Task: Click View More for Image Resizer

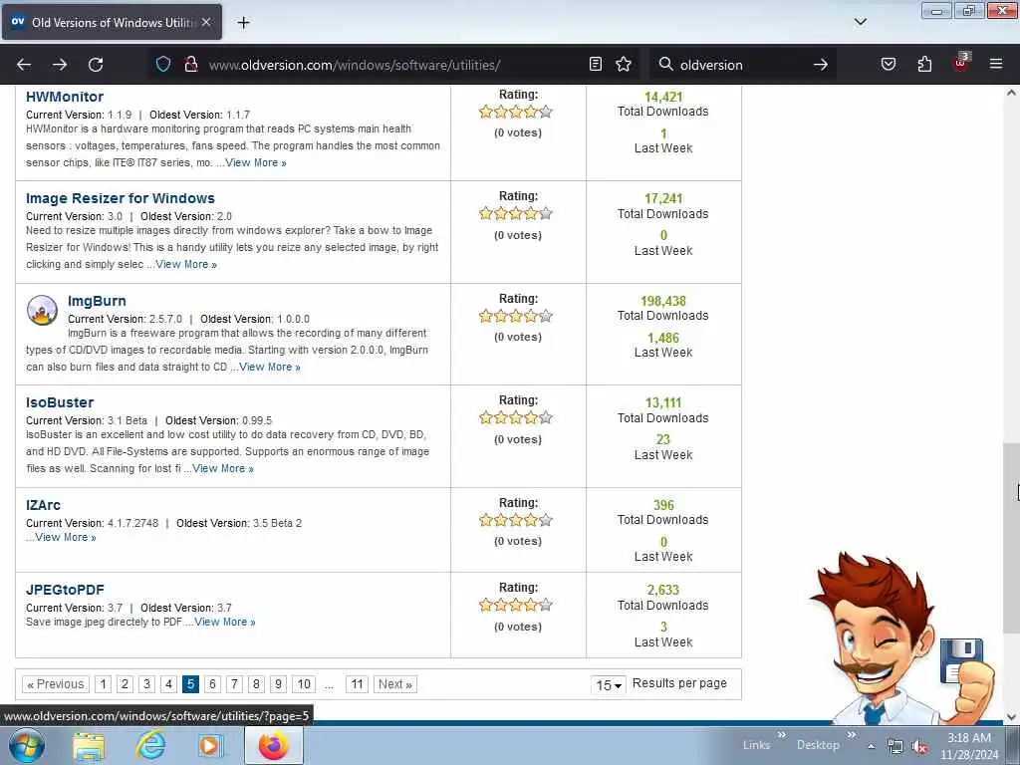Action: (x=186, y=264)
